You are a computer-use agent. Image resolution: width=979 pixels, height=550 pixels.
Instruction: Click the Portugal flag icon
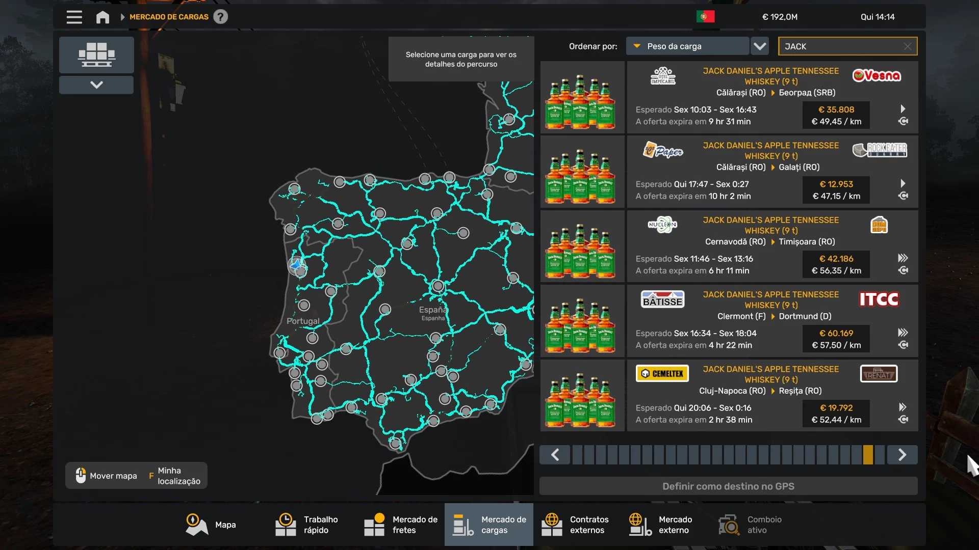[x=705, y=17]
